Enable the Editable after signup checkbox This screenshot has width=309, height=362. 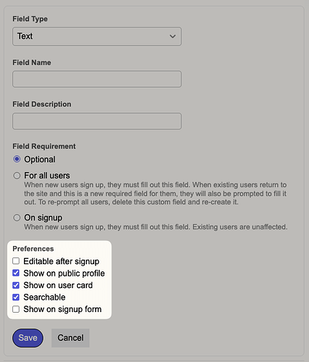(16, 261)
